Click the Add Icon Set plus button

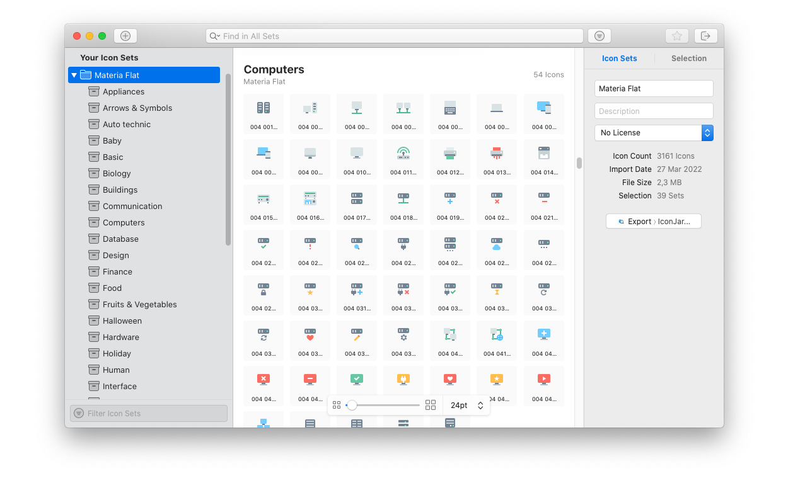point(125,36)
